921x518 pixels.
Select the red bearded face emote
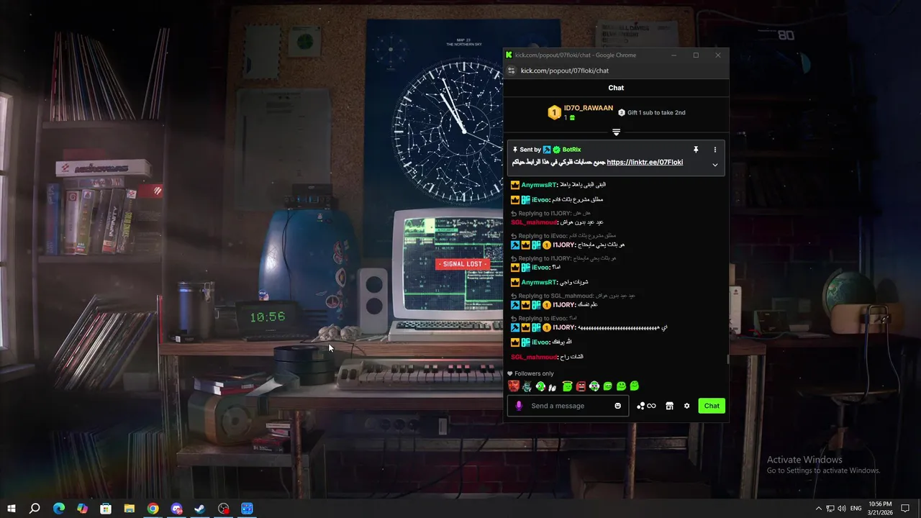click(x=514, y=386)
